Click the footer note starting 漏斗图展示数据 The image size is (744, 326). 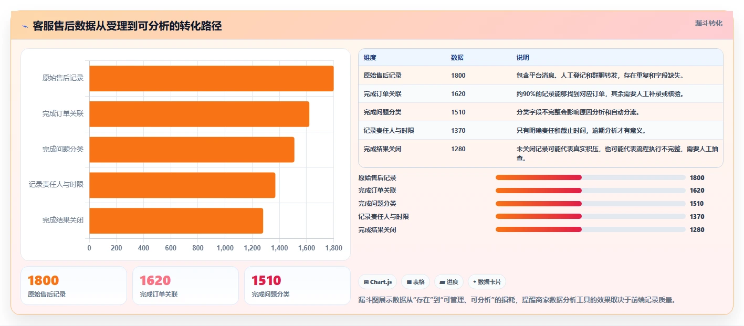point(517,300)
